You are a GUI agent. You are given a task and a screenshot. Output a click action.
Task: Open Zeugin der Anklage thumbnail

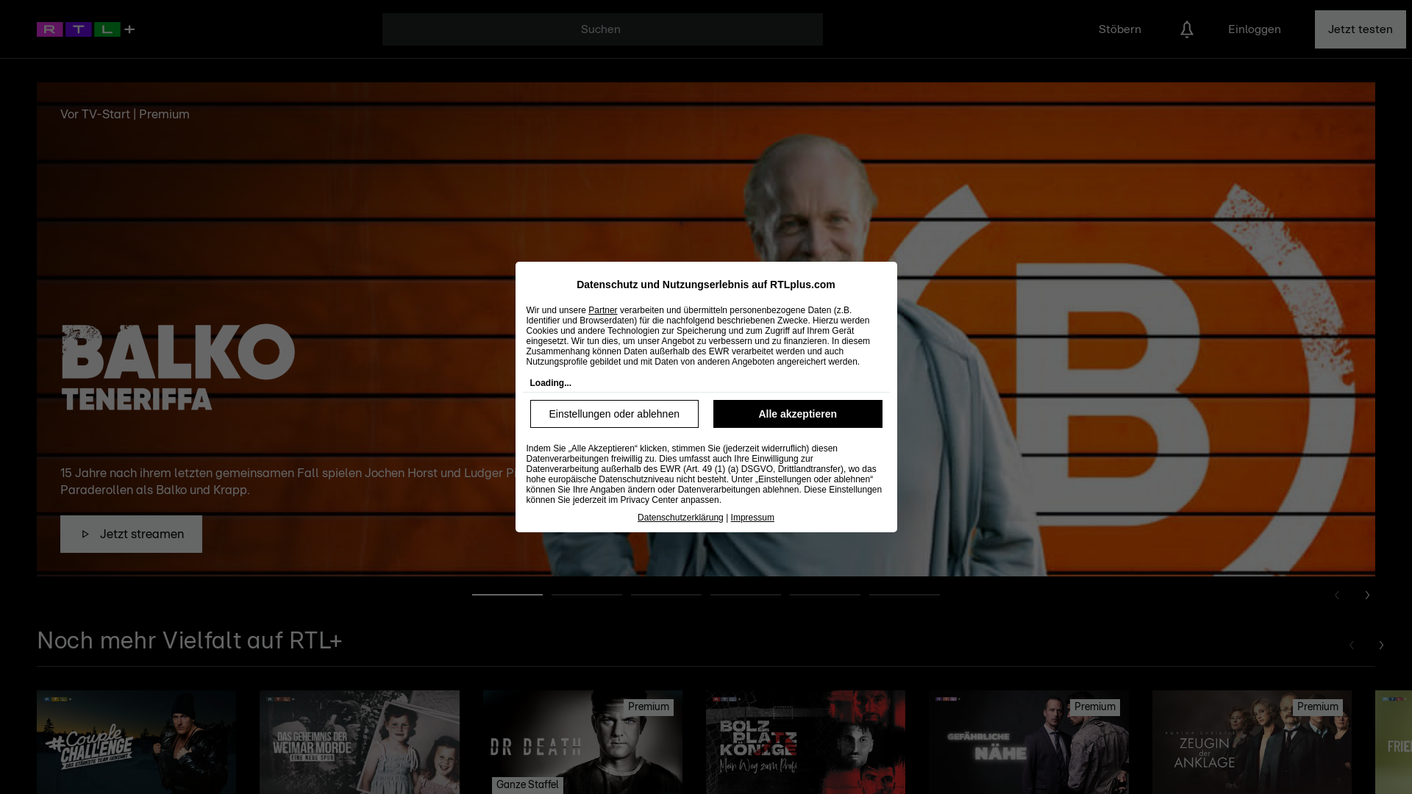(x=1252, y=742)
